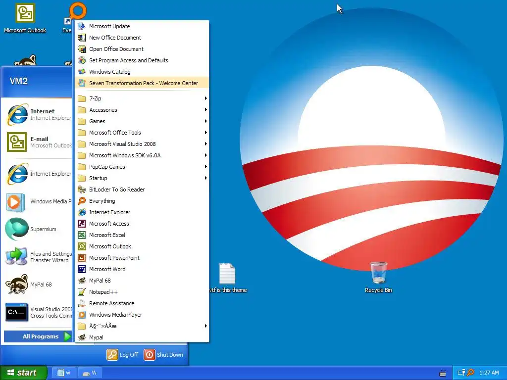Click the Everything search icon in the programs list

point(82,201)
